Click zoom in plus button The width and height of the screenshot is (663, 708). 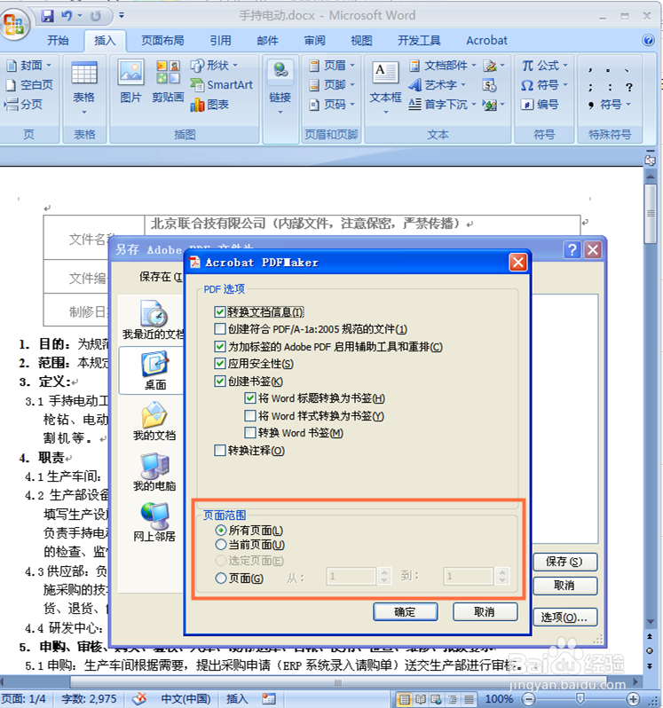[x=633, y=699]
